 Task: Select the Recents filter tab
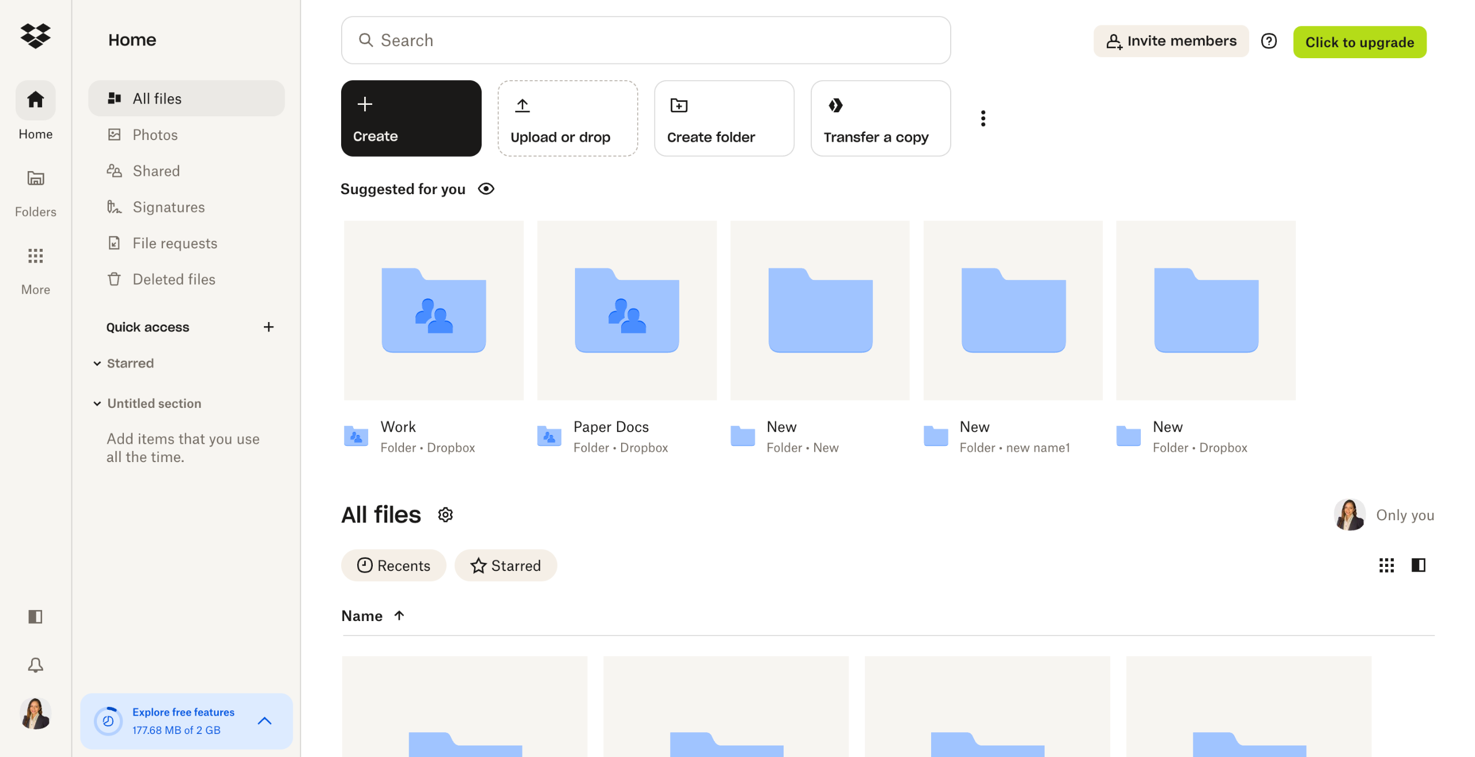click(x=393, y=565)
